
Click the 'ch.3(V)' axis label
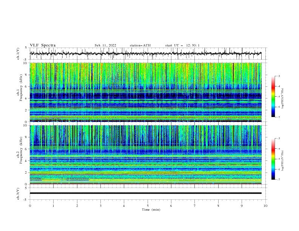tap(18, 194)
